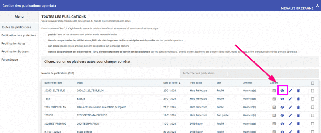Screen dimensions: 321x133
Task: Edit act 2026DD with the pencil icon
Action: click(x=290, y=115)
